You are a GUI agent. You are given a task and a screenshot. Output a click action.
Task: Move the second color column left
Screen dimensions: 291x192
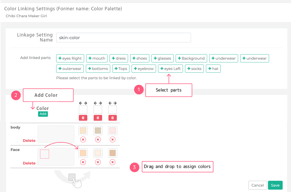95,103
